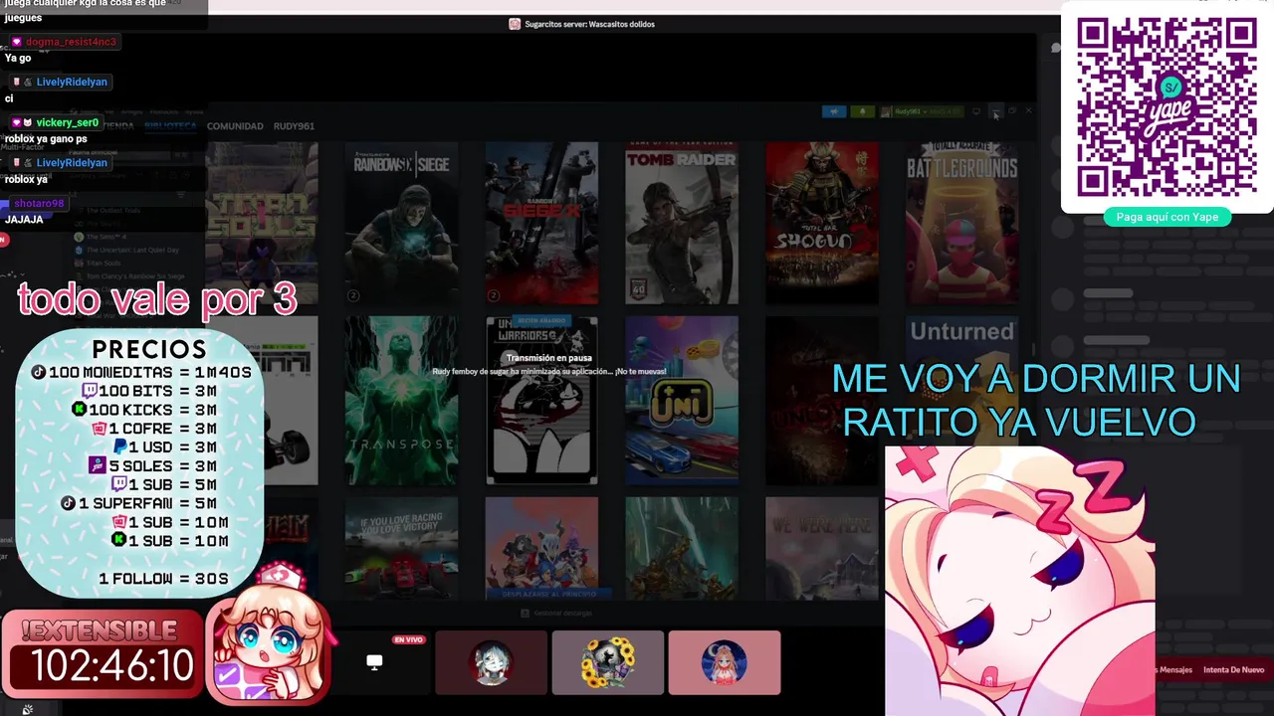
Task: Open the Rainbow Six Siege X cover
Action: [541, 224]
